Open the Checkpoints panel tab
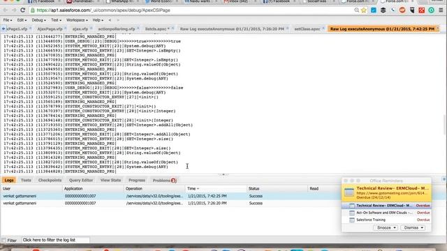447x251 pixels. pyautogui.click(x=50, y=181)
